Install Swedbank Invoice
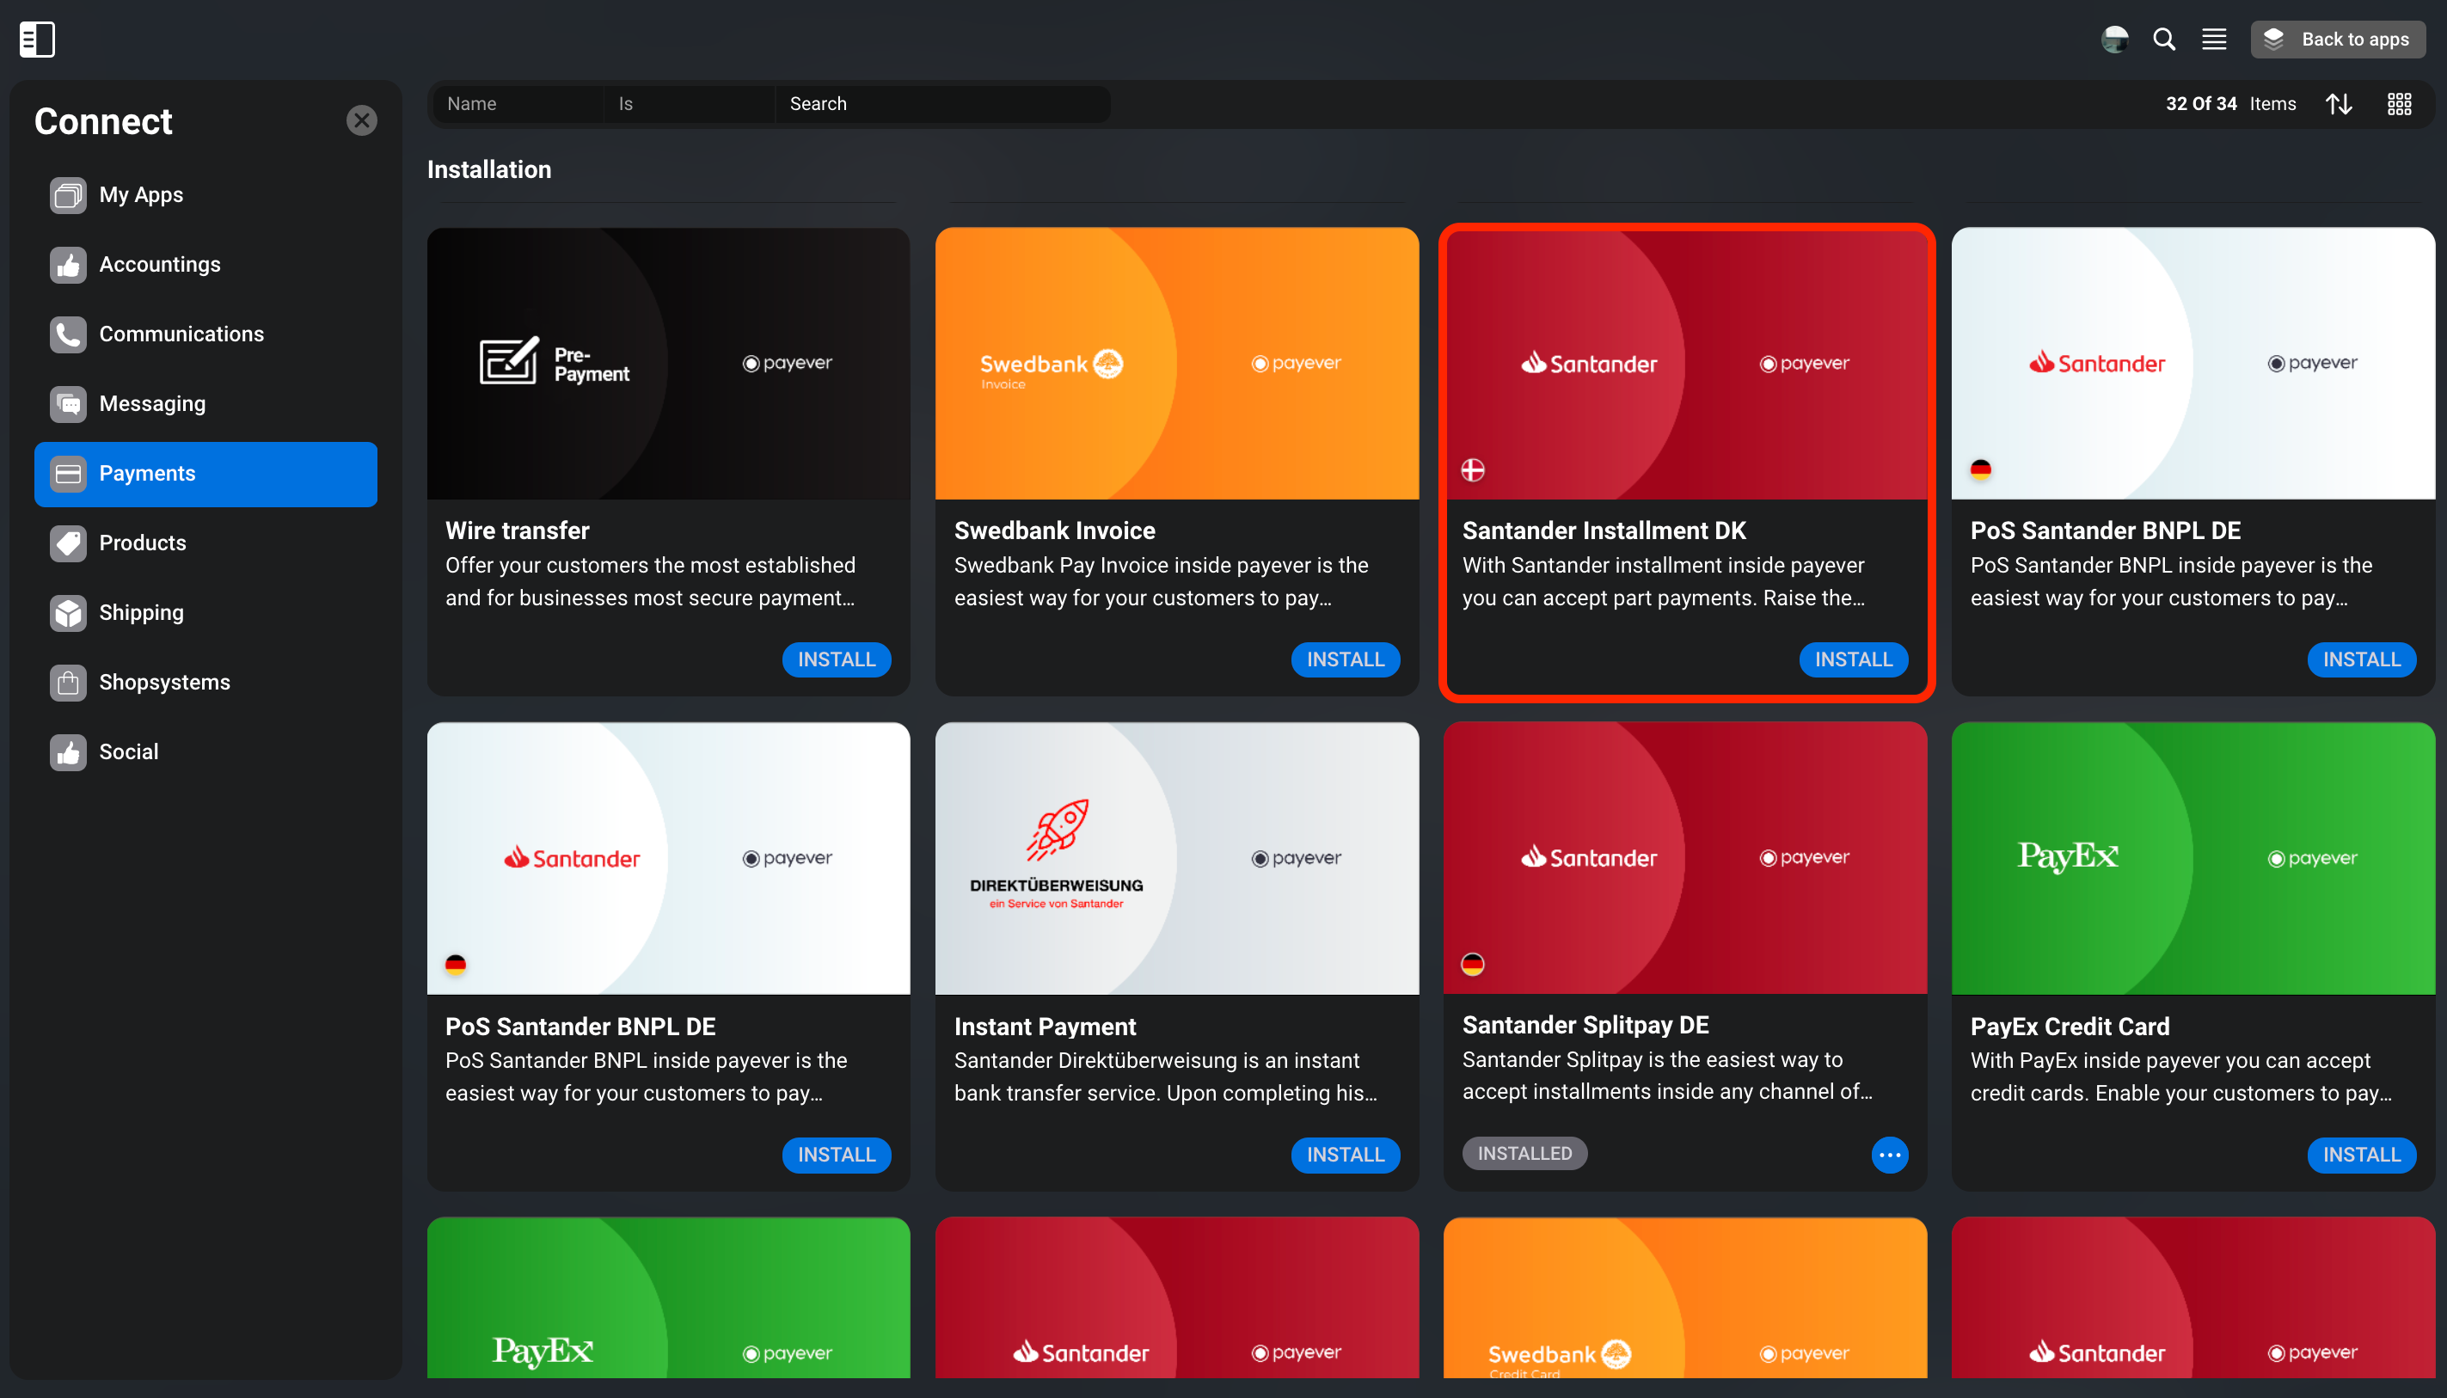This screenshot has width=2447, height=1398. pos(1345,659)
